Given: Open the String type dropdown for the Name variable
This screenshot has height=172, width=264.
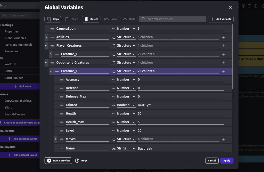Looking at the screenshot, I should 126,148.
